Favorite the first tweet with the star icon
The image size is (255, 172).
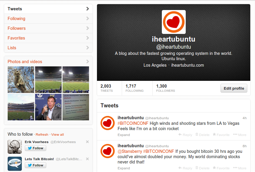tap(214, 134)
